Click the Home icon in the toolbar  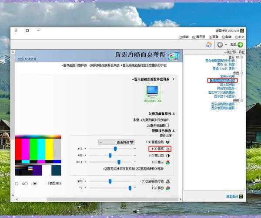point(209,44)
